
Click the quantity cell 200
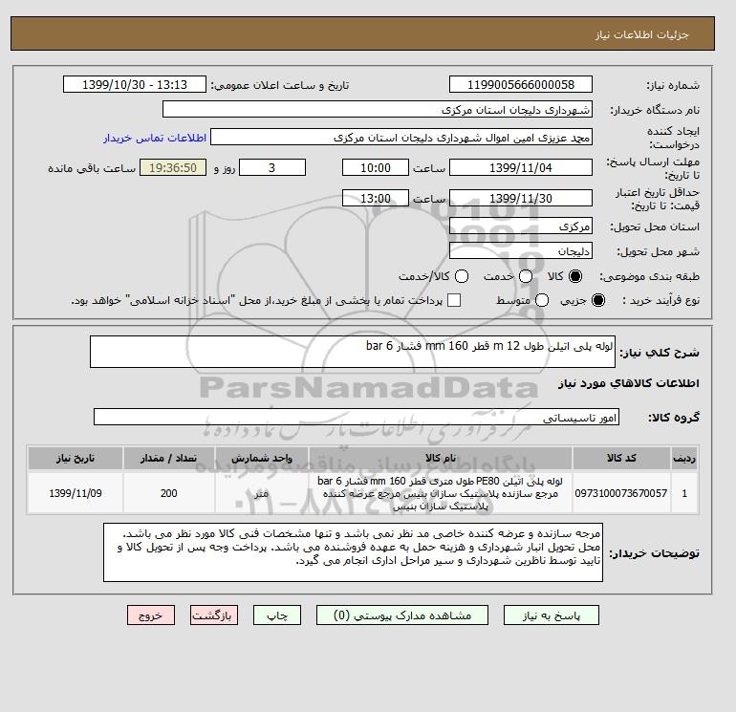(169, 493)
